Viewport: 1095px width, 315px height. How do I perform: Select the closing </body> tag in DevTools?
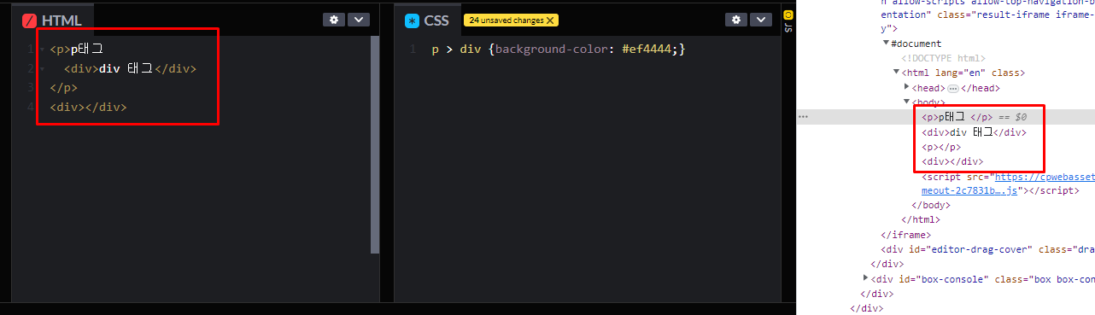[x=930, y=205]
